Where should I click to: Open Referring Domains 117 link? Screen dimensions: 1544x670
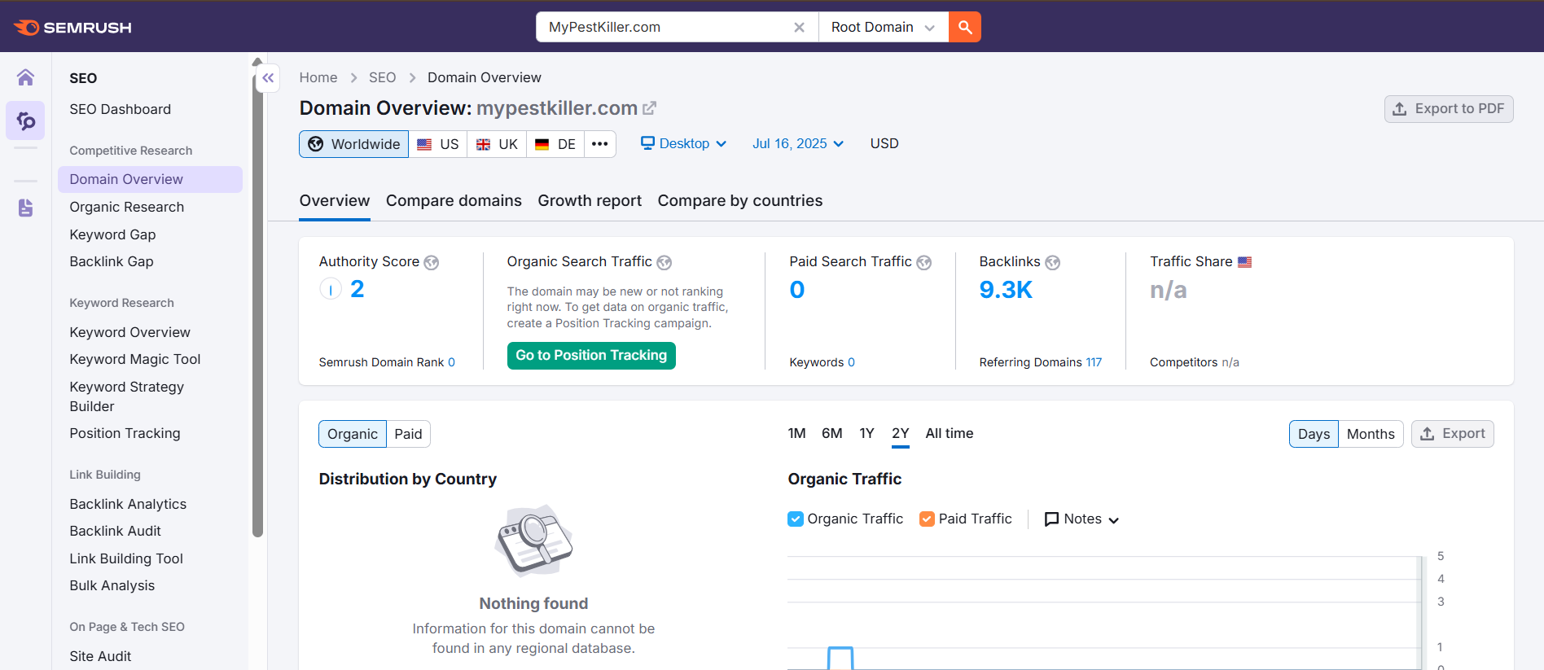click(1093, 362)
